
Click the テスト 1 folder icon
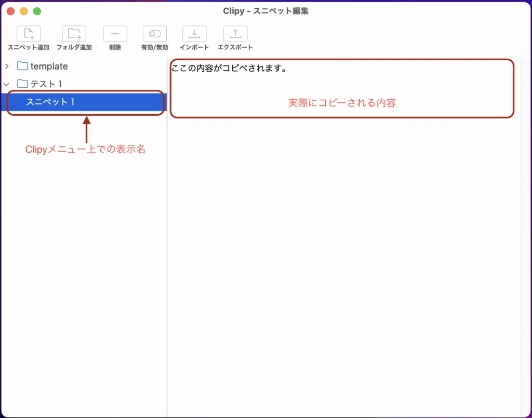[x=22, y=84]
